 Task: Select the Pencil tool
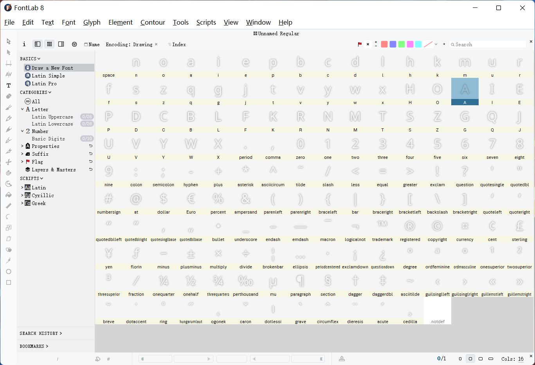click(x=9, y=118)
